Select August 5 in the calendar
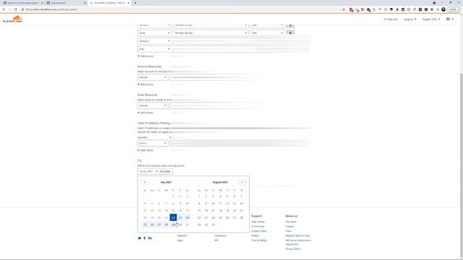 point(227,196)
